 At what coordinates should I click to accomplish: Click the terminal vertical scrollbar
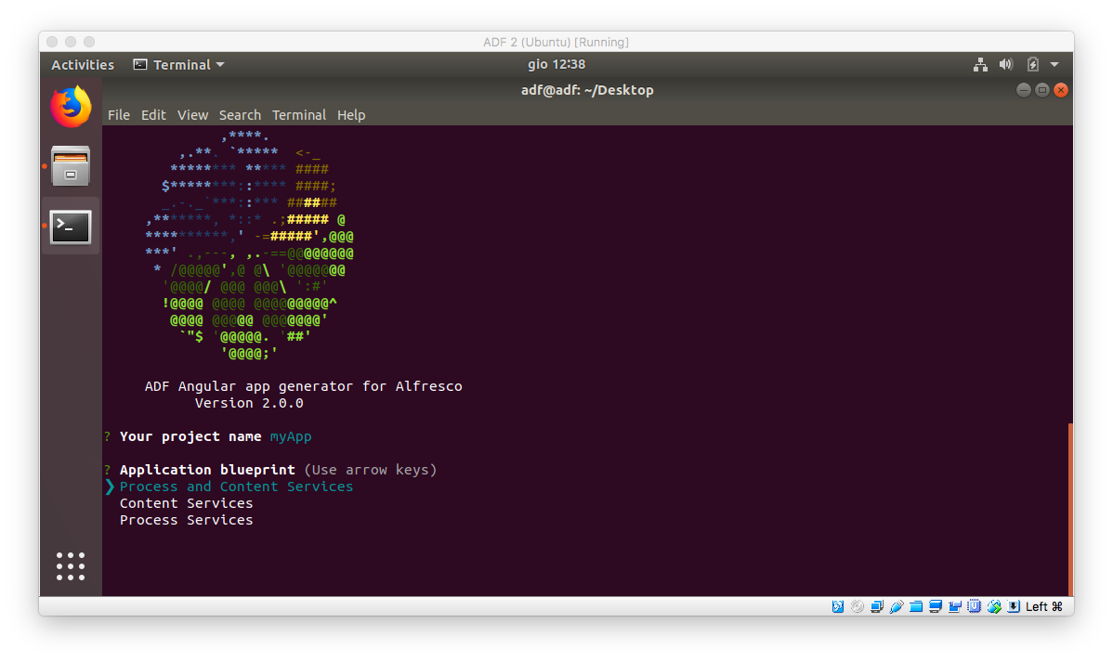[1069, 510]
